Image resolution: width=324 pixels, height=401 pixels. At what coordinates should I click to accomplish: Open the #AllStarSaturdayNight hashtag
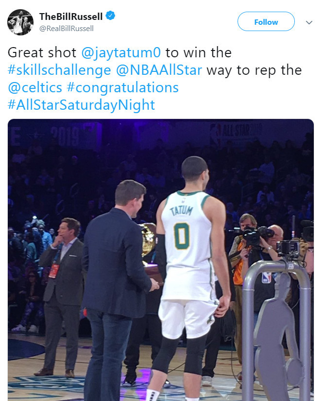(82, 105)
